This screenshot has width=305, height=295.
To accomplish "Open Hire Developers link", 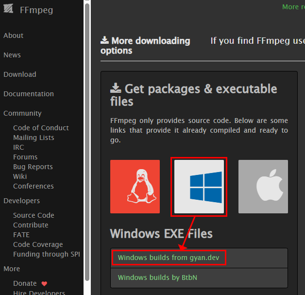I will point(39,293).
